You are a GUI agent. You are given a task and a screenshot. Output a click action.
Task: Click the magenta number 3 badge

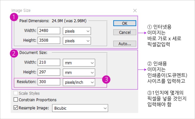coord(106,79)
